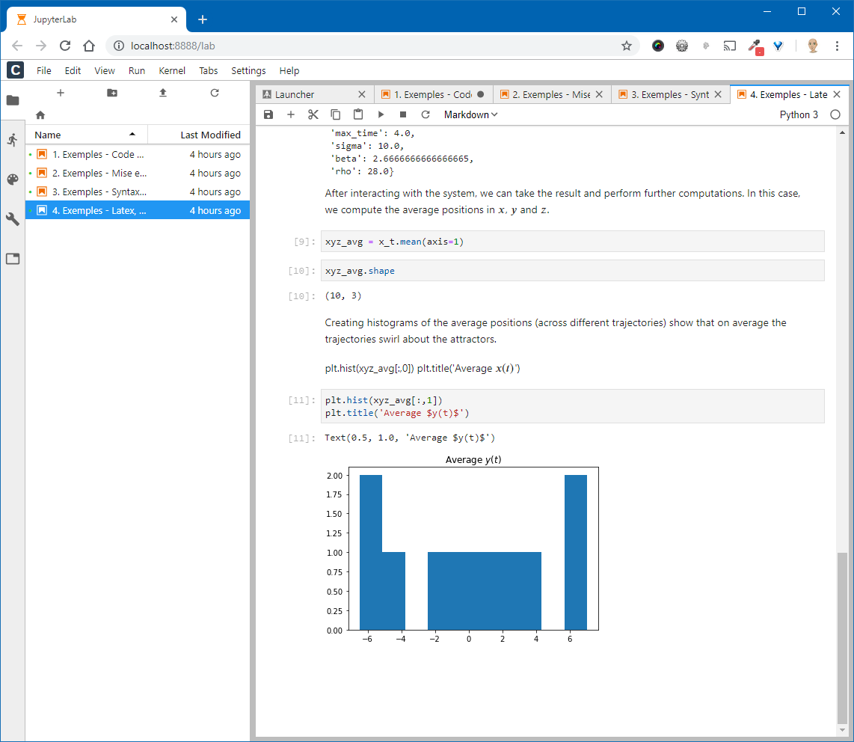The width and height of the screenshot is (854, 742).
Task: Copy the selected cell in notebook toolbar
Action: 336,114
